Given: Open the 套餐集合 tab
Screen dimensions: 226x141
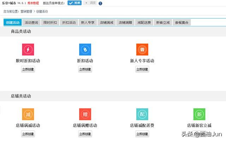Looking at the screenshot, I should point(182,23).
